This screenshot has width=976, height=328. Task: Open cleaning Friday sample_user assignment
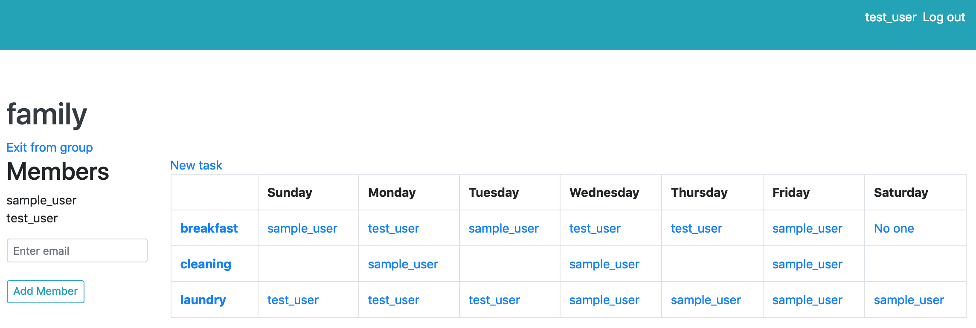pyautogui.click(x=807, y=264)
